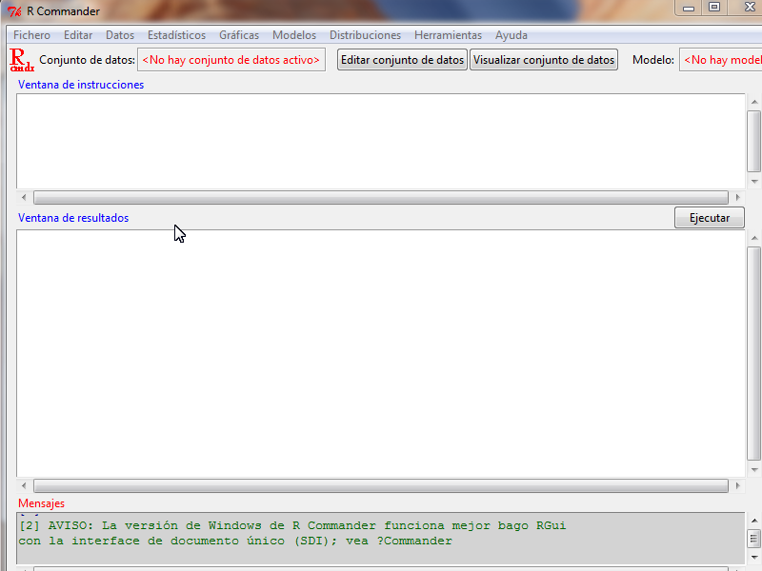762x571 pixels.
Task: Open the Datos menu
Action: tap(120, 35)
